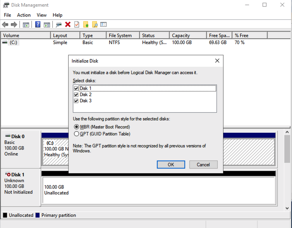Image resolution: width=292 pixels, height=228 pixels.
Task: Toggle Show/Hide Action Pane icon
Action: 47,24
